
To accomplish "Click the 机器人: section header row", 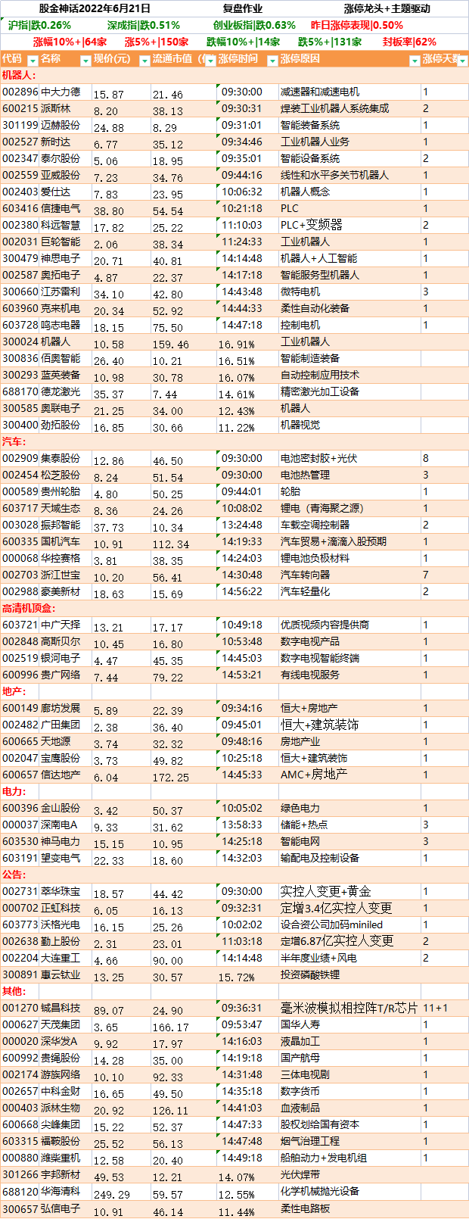I will click(234, 75).
